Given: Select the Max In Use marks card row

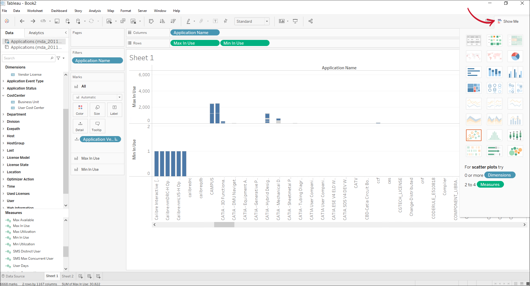Looking at the screenshot, I should pos(97,158).
